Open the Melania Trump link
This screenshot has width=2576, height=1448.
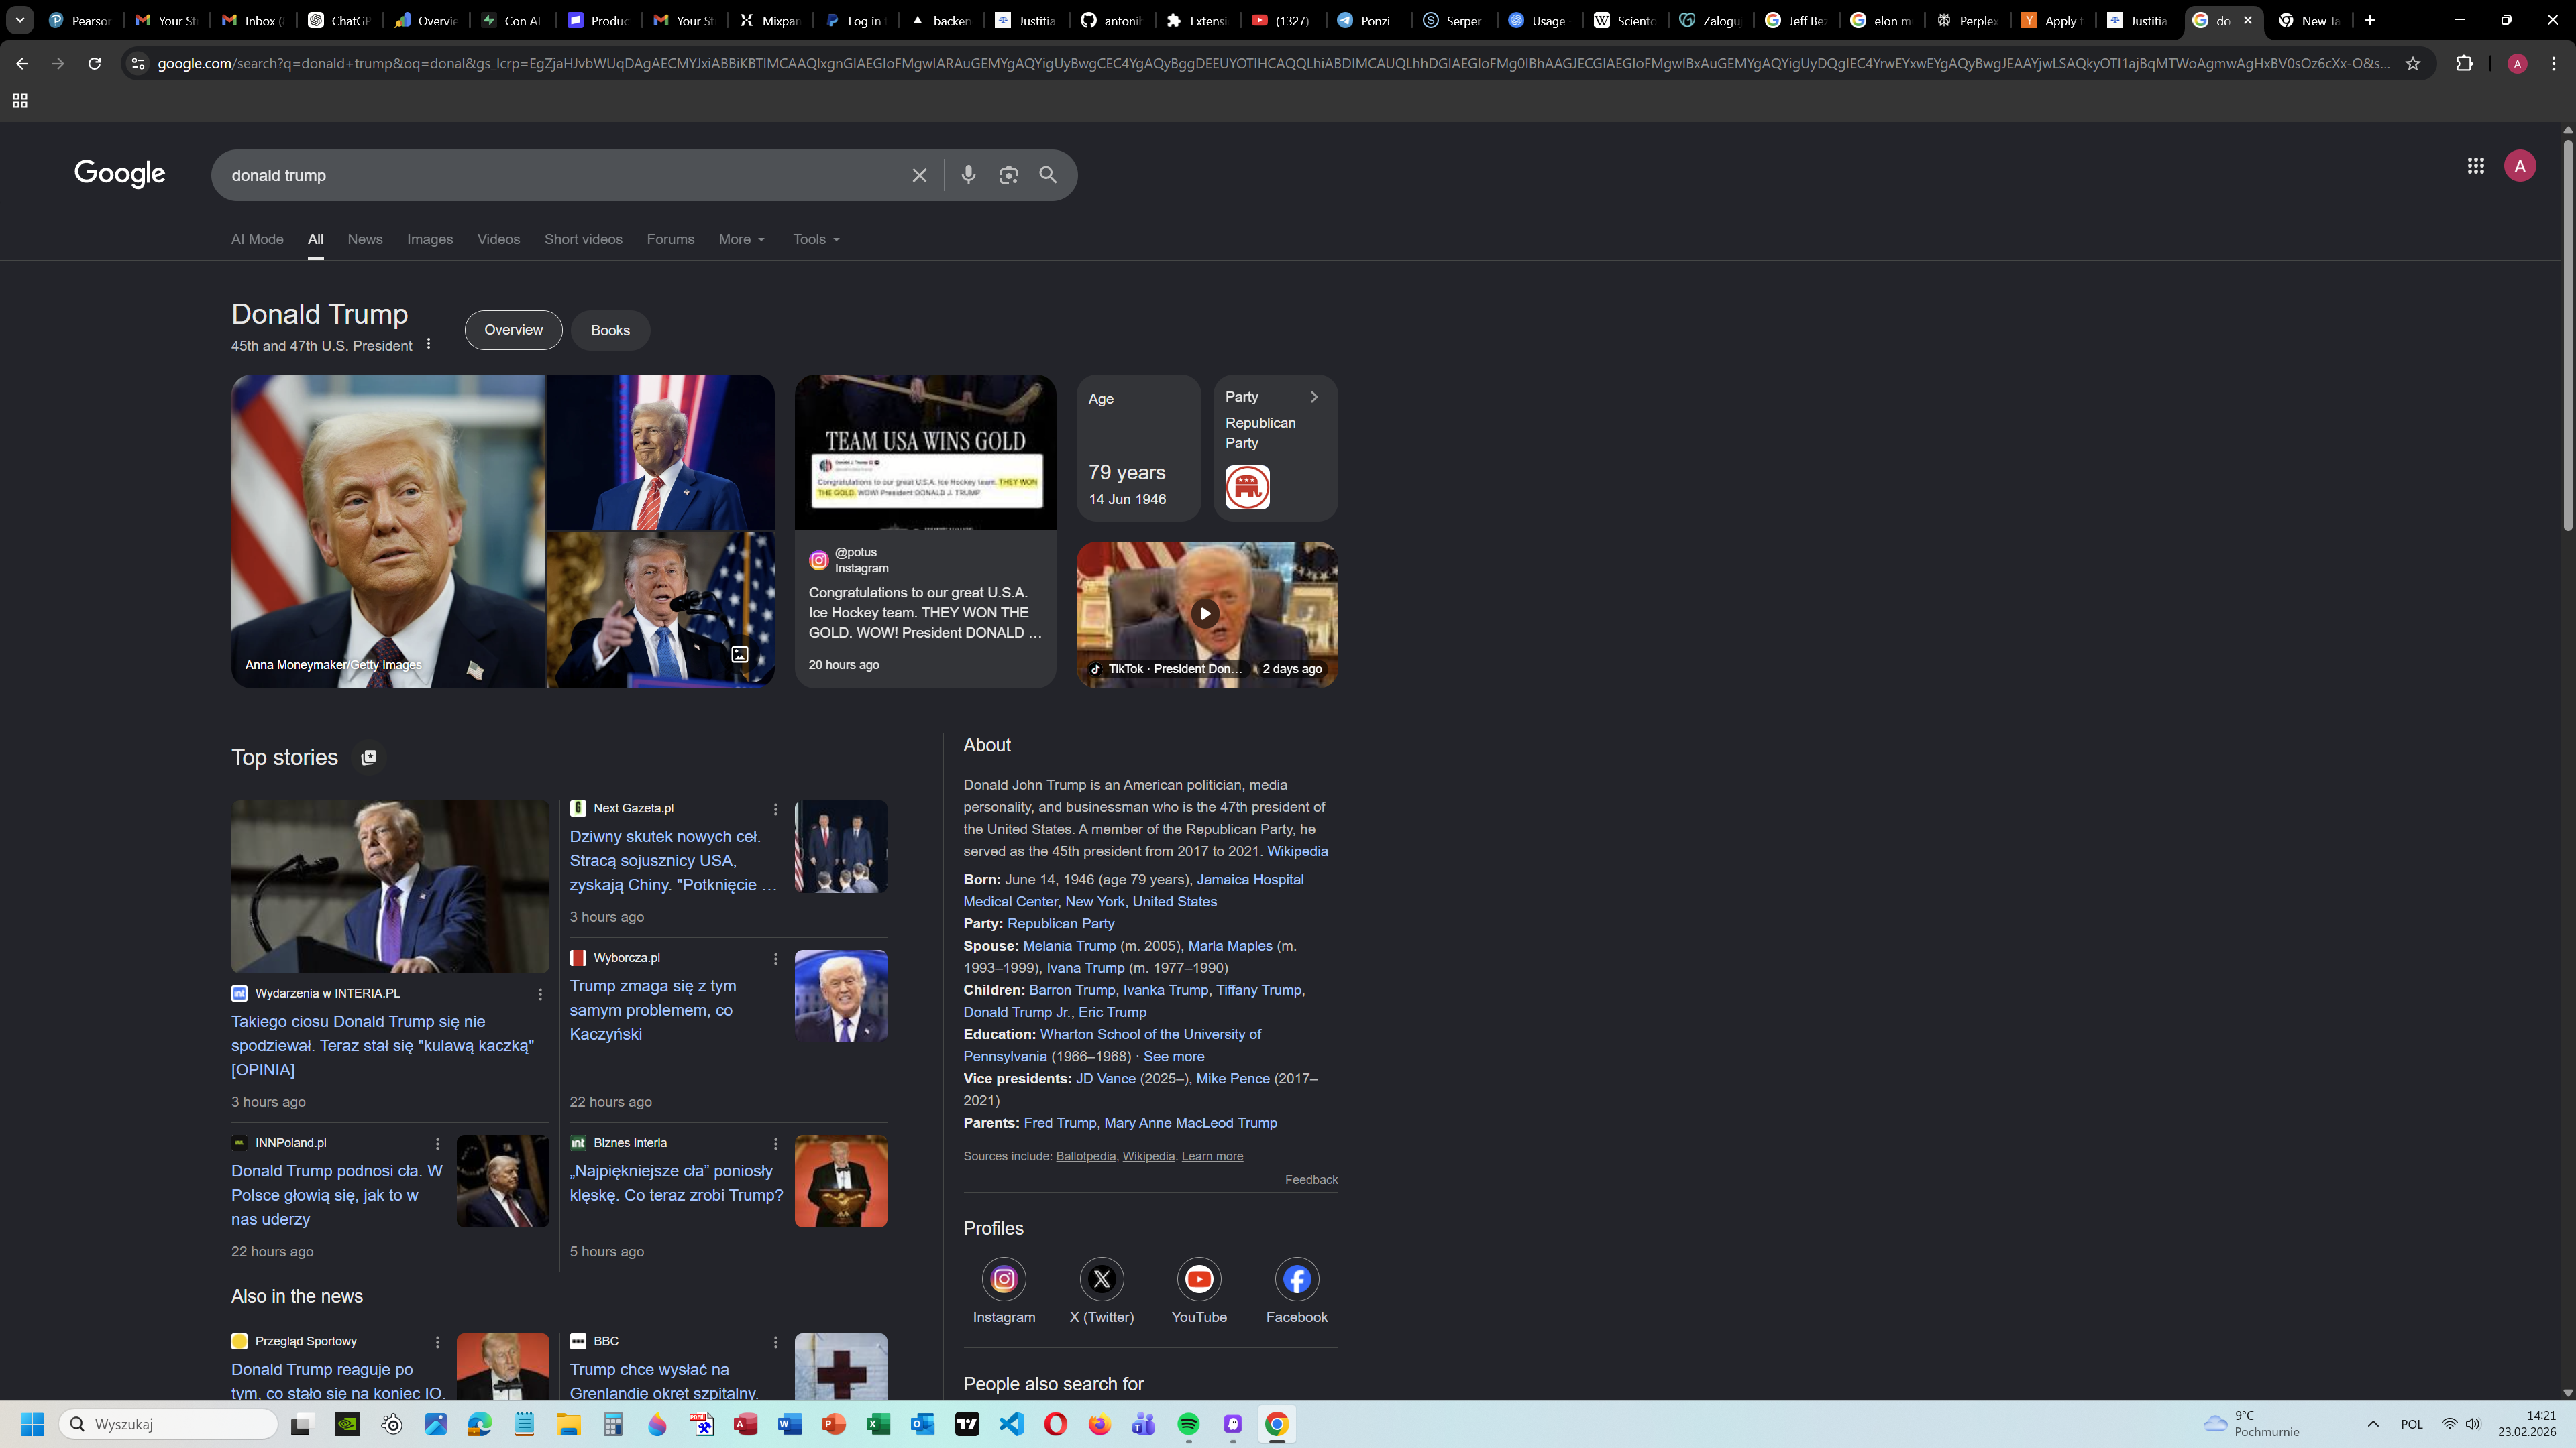coord(1068,945)
